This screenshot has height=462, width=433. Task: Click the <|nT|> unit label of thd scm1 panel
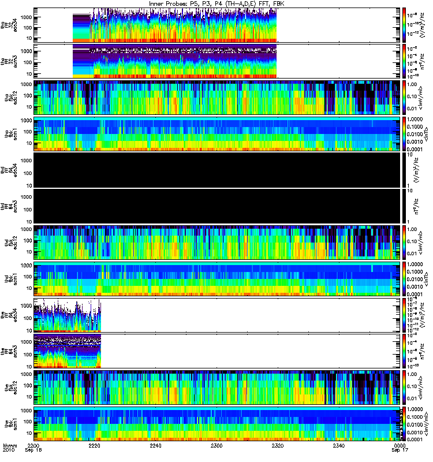click(426, 279)
